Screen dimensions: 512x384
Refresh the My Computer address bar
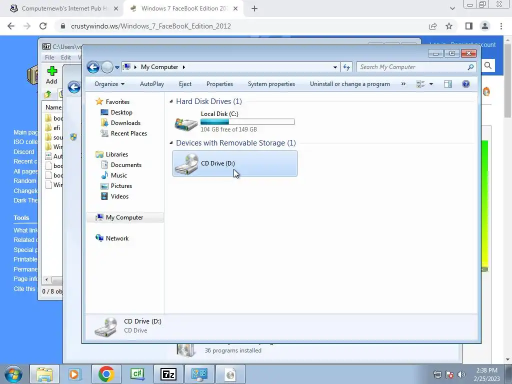click(x=346, y=67)
